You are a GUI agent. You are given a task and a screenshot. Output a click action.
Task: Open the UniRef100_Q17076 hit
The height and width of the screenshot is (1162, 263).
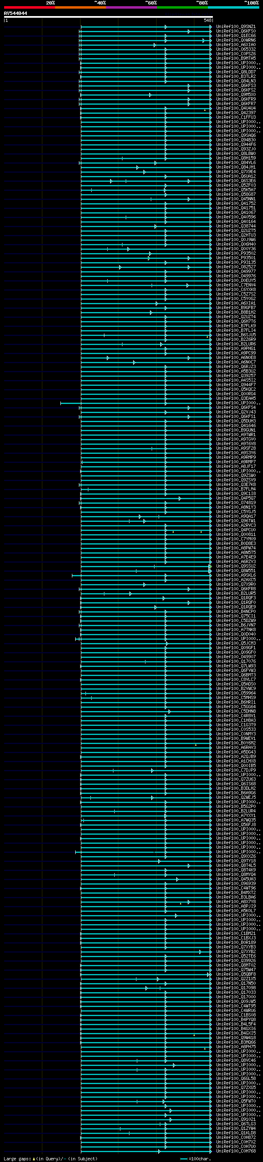tap(235, 662)
